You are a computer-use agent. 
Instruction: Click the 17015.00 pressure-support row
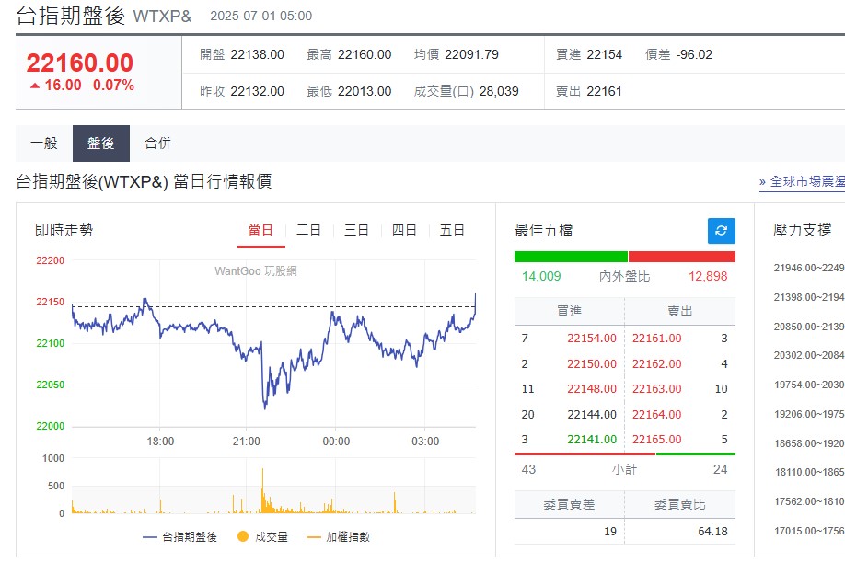[x=809, y=531]
